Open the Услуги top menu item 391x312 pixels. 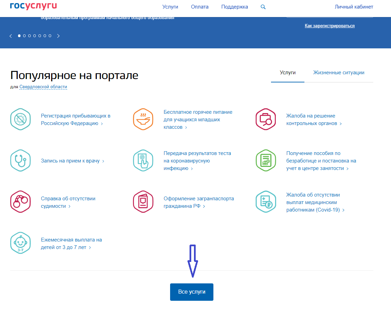point(170,7)
